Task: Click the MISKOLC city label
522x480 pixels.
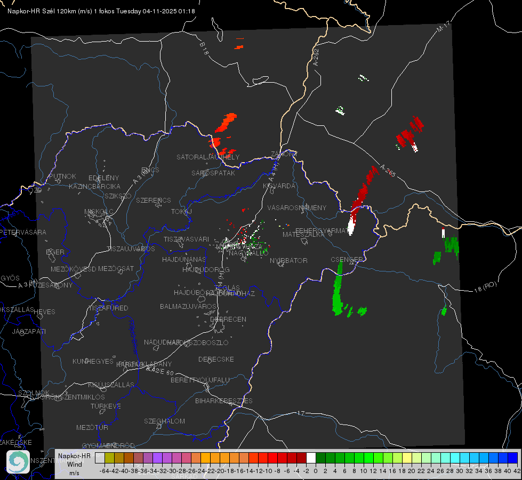Action: pyautogui.click(x=99, y=212)
